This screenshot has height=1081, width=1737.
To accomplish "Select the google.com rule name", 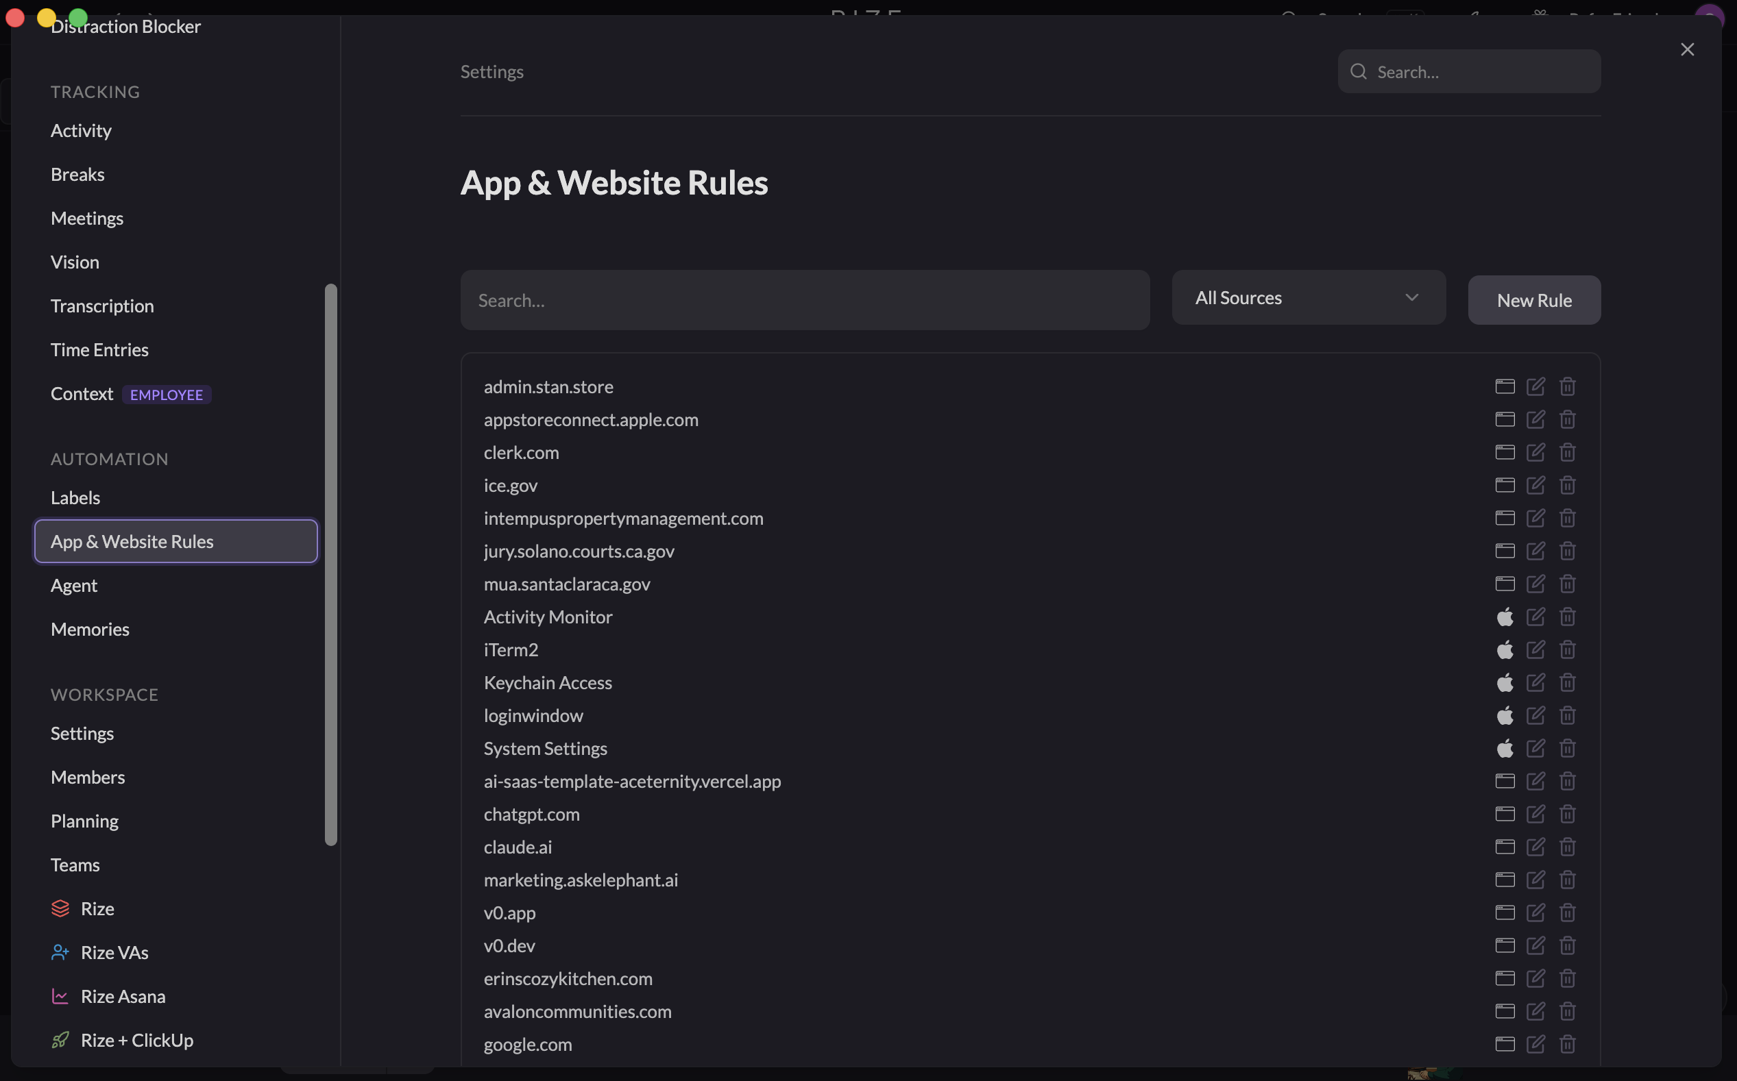I will point(527,1045).
